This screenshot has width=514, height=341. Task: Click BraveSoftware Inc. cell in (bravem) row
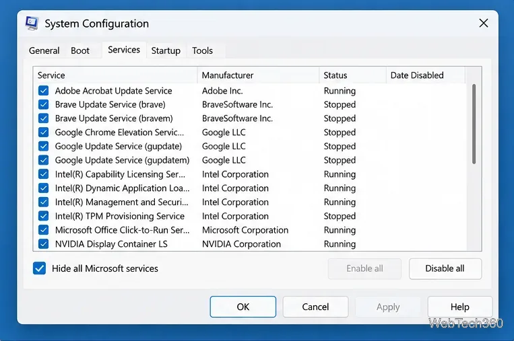237,118
